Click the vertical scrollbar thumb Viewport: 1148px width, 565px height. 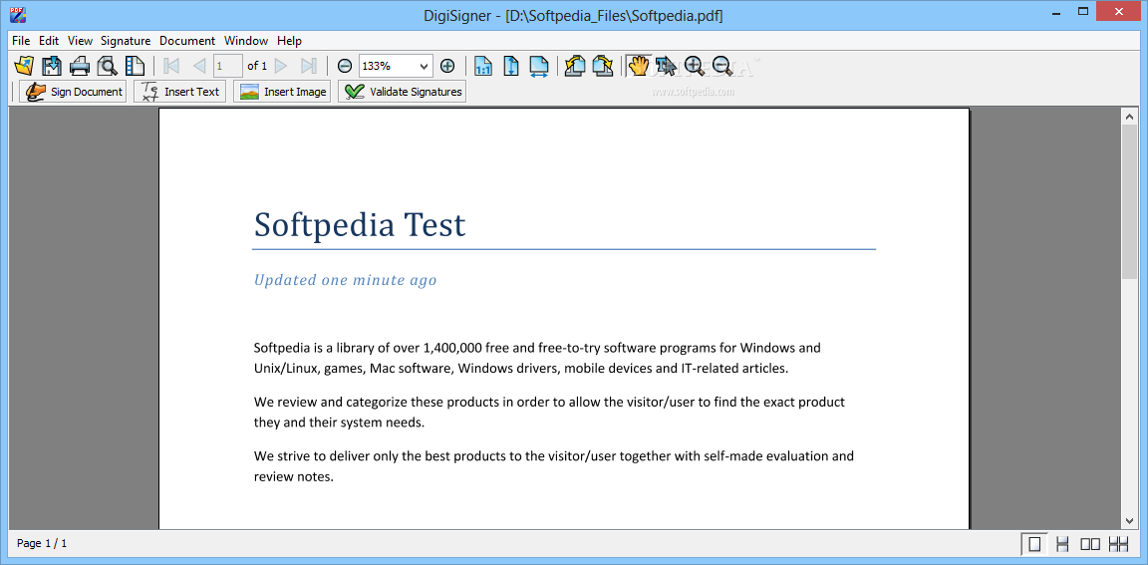1130,200
